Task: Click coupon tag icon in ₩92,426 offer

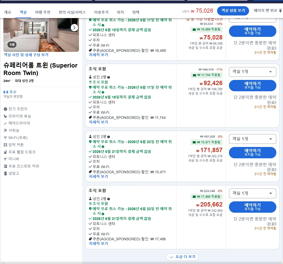Action: pyautogui.click(x=90, y=118)
